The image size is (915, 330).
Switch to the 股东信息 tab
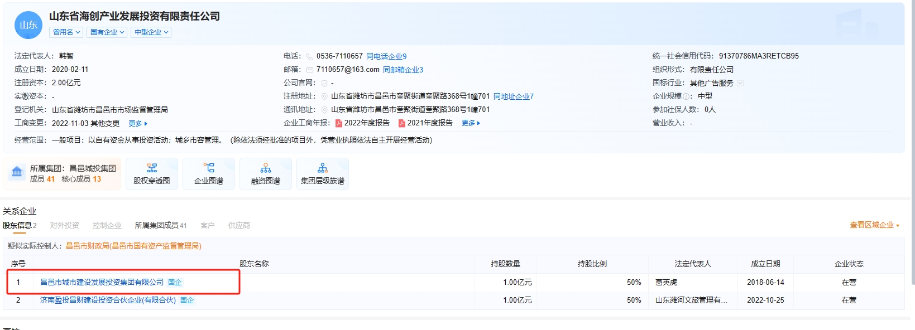point(20,226)
